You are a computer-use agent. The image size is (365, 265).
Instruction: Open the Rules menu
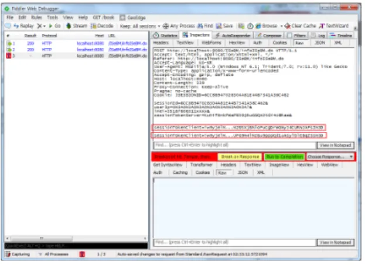coord(36,18)
